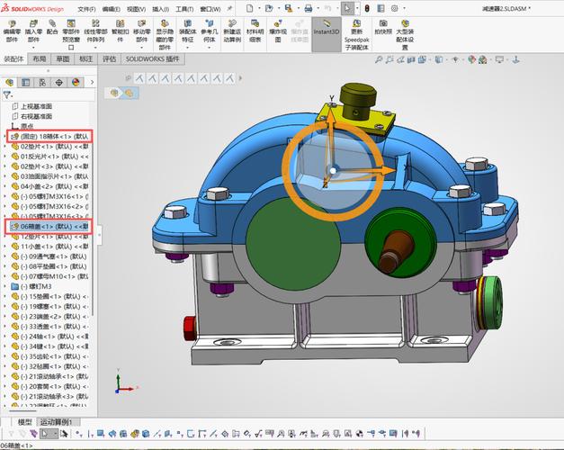Click Show Hidden Components (显示隐藏的零部件)
This screenshot has width=564, height=450.
pos(165,34)
